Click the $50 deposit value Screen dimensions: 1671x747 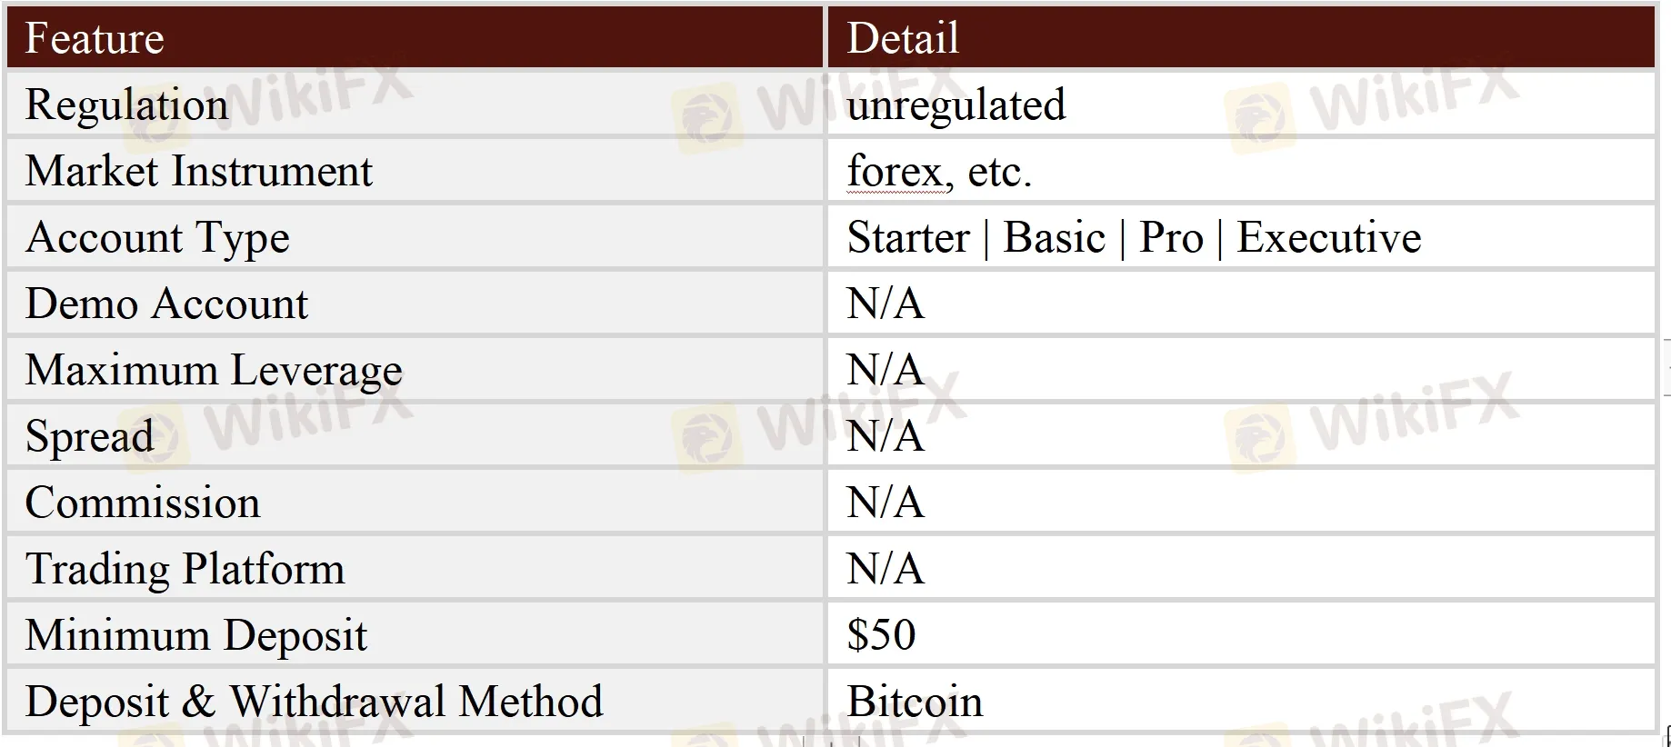tap(881, 634)
